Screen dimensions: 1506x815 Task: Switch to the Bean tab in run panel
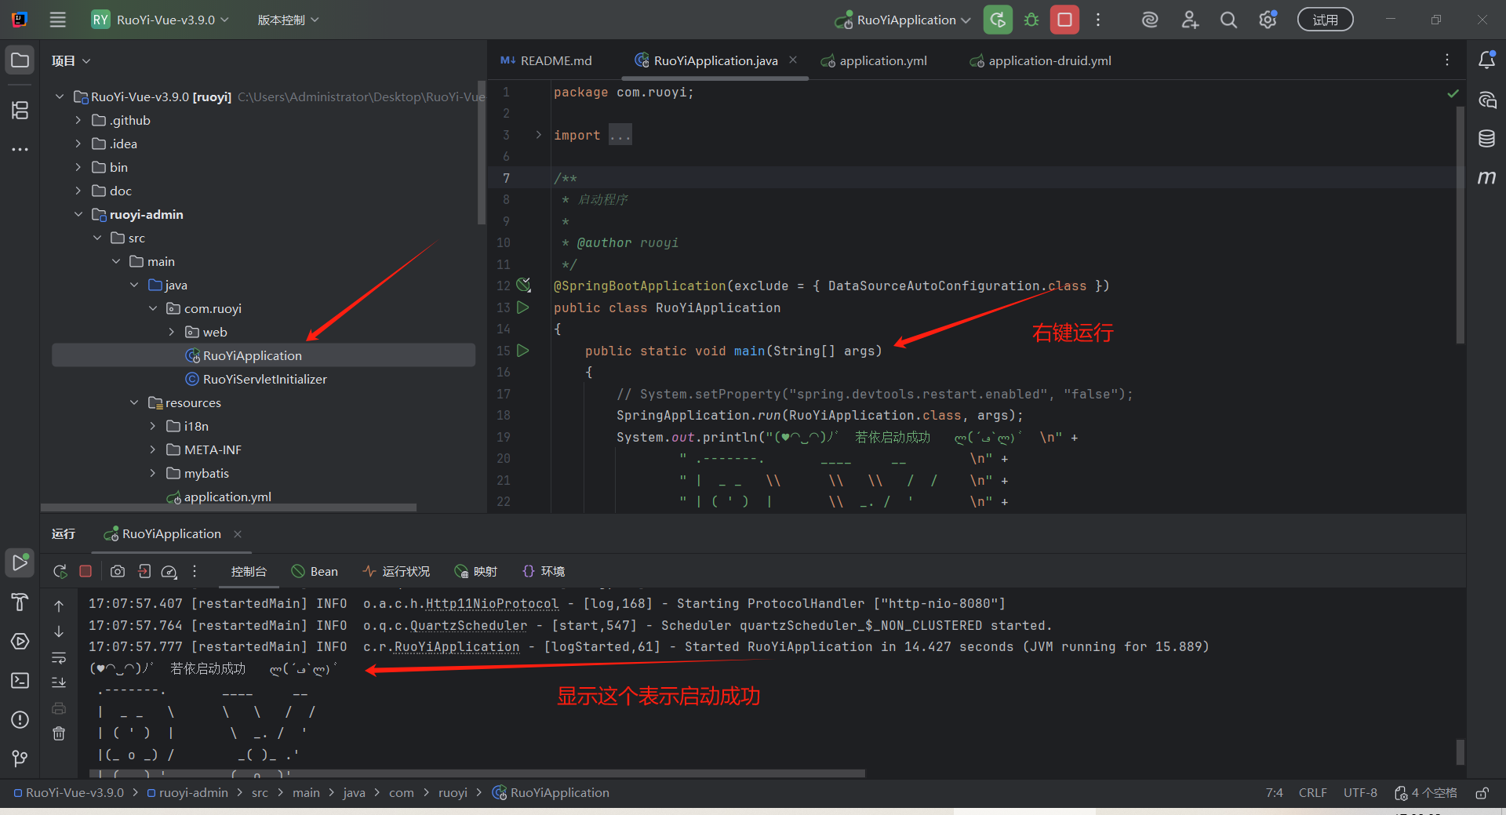[x=315, y=572]
